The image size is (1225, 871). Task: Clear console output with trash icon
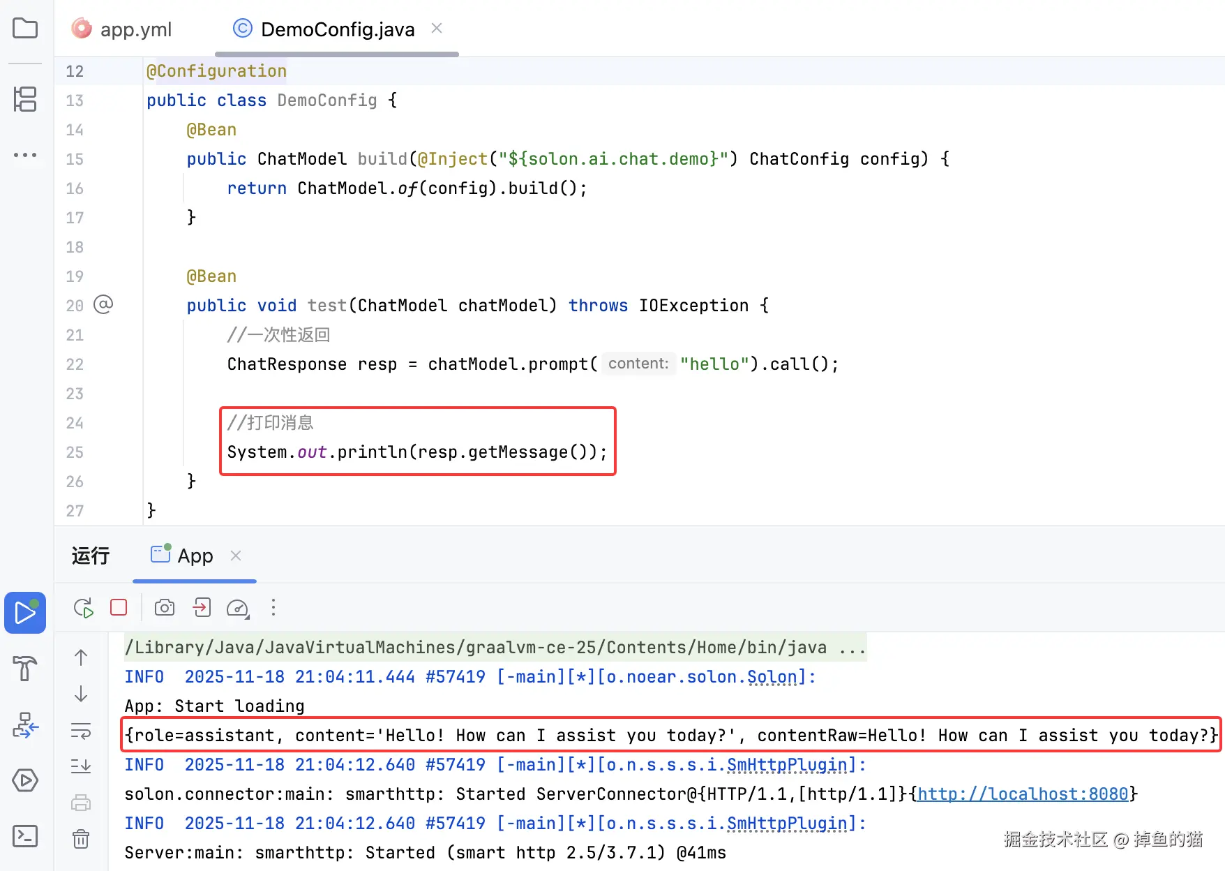[81, 839]
